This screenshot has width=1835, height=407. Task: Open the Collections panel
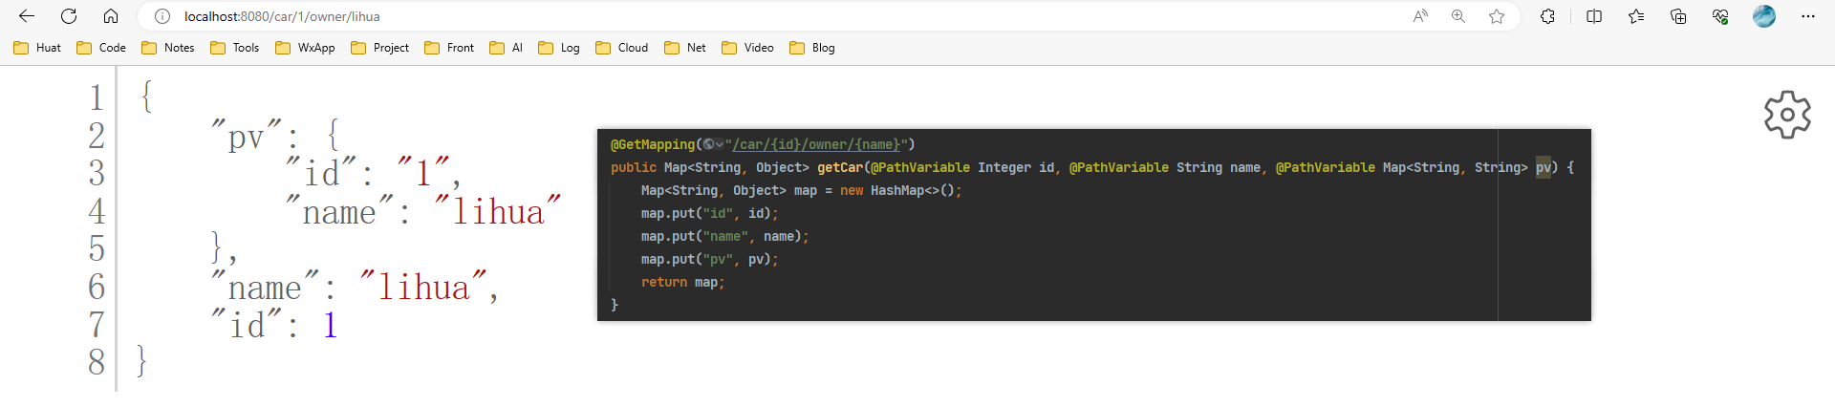point(1678,16)
